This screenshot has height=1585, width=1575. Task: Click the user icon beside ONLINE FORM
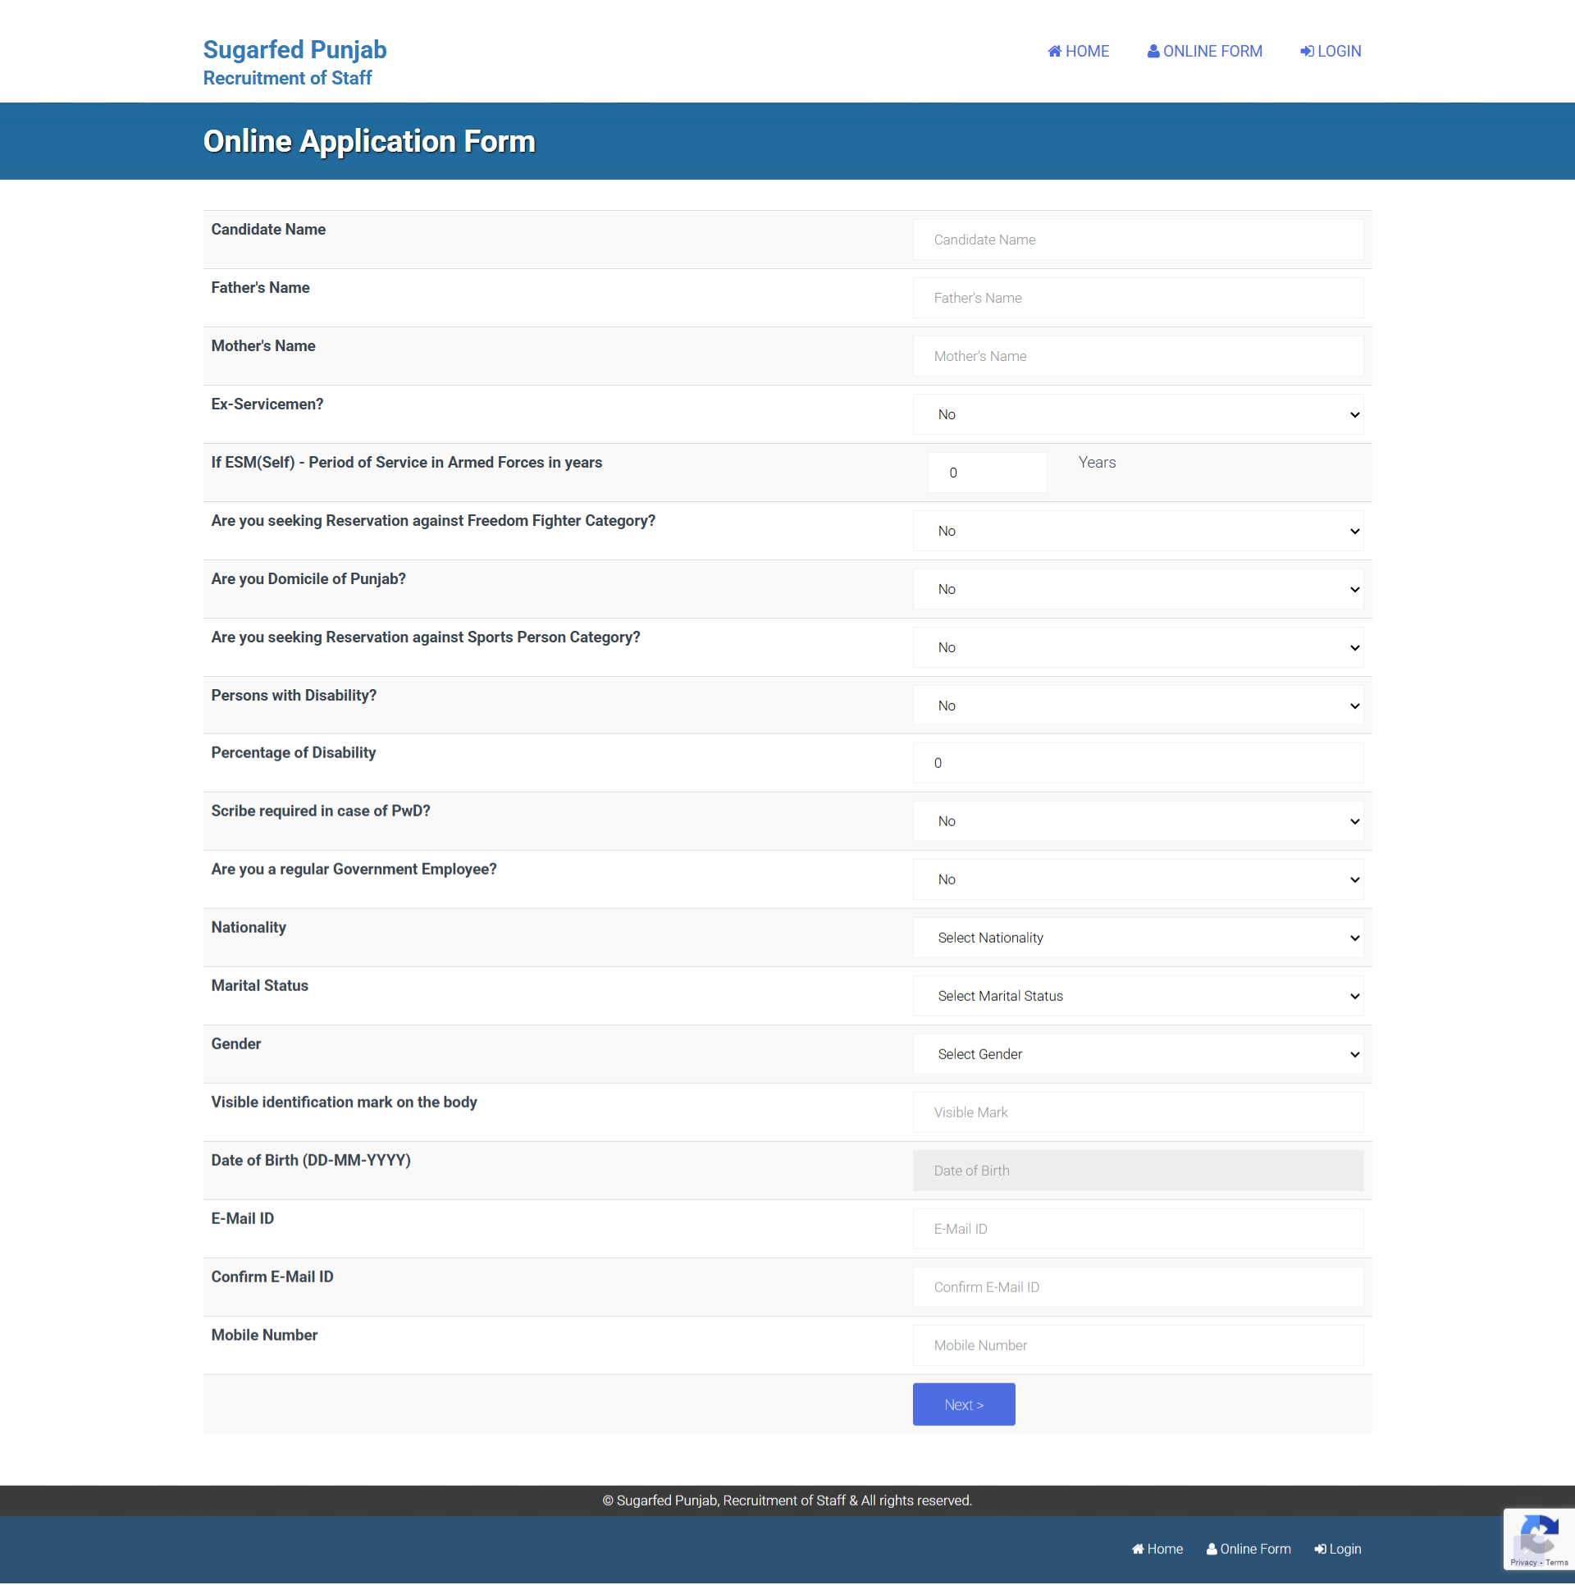click(x=1153, y=52)
